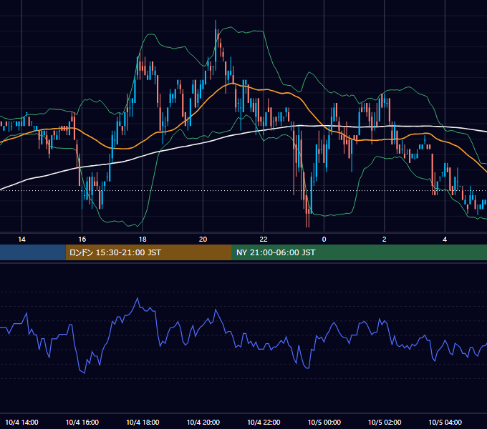Click the 10/4 22:00 date label
This screenshot has height=429, width=487.
click(x=264, y=422)
